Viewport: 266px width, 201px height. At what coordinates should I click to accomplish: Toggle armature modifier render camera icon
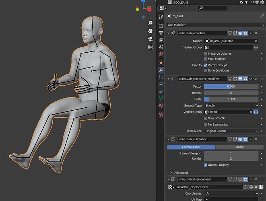click(x=245, y=33)
